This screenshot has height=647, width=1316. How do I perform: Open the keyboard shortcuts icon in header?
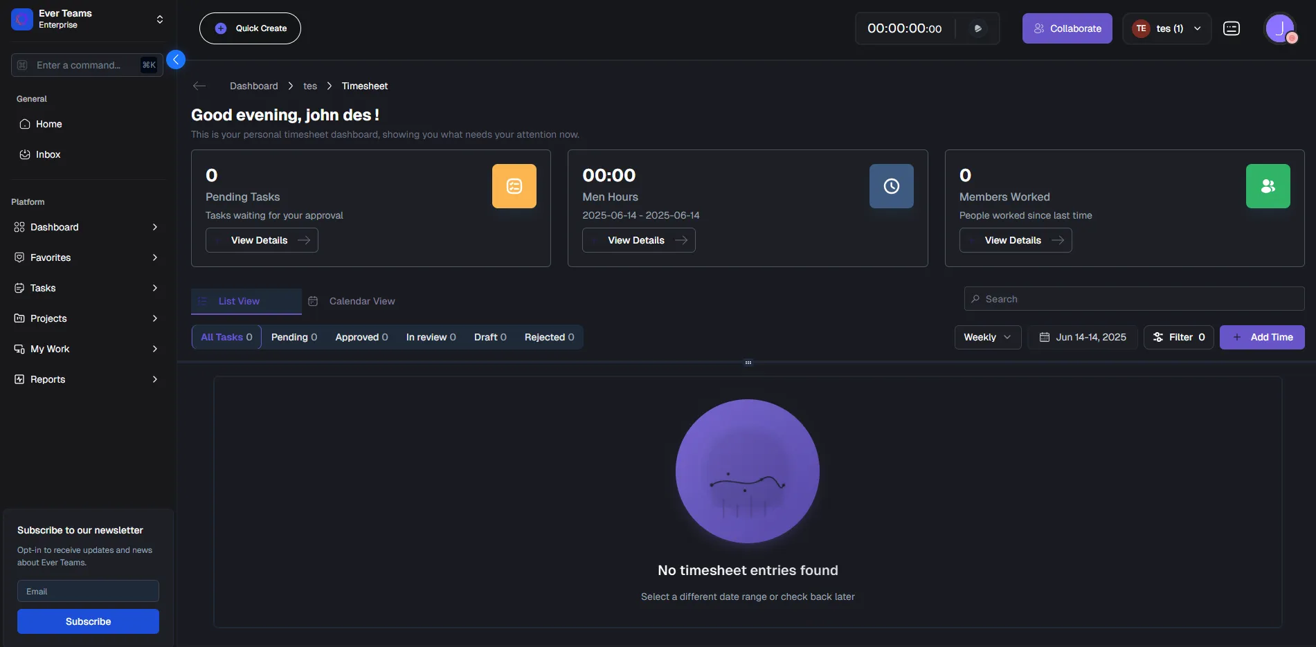point(1231,28)
